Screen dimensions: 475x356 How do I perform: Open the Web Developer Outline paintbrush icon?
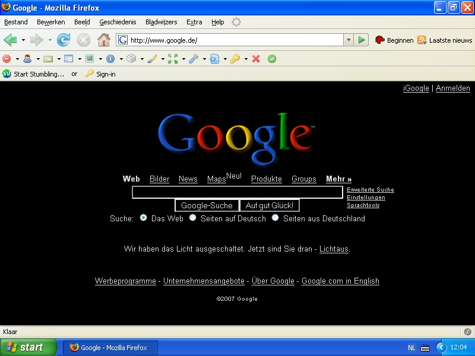click(x=152, y=59)
